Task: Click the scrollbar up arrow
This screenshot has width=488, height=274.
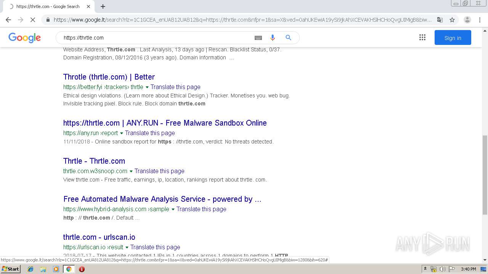Action: 485,30
